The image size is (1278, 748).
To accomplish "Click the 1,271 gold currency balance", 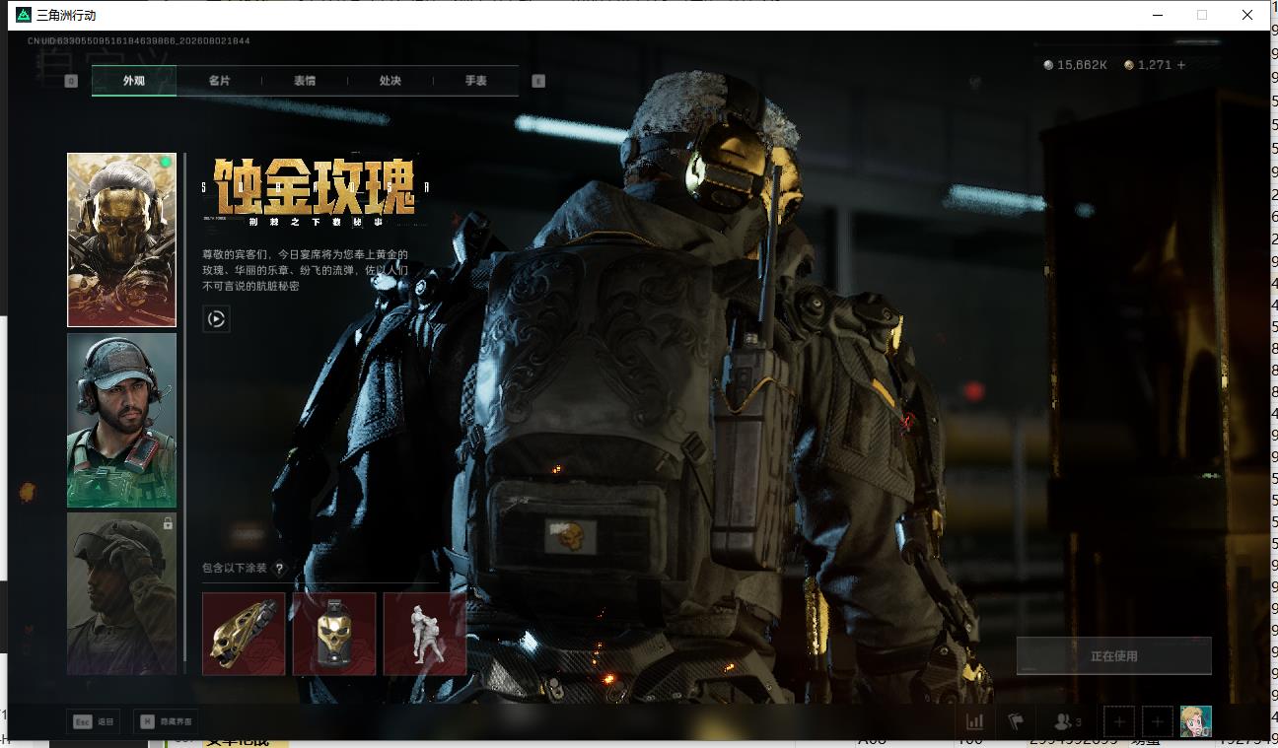I will (1148, 65).
